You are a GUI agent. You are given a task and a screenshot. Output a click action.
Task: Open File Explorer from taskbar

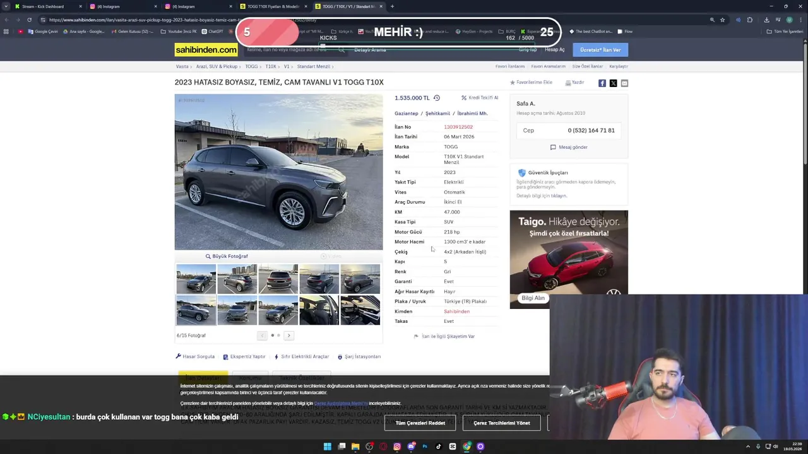(x=355, y=446)
